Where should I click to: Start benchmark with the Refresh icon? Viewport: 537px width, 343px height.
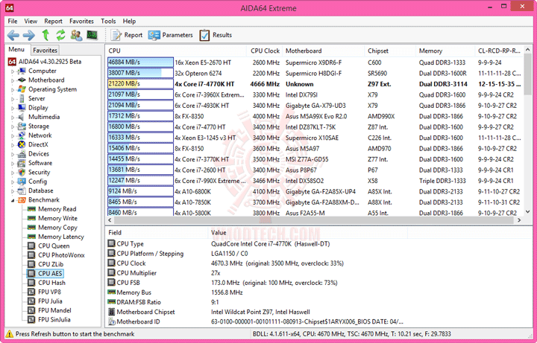tap(60, 35)
